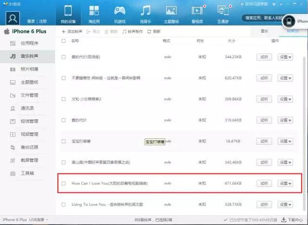Open 设置 dropdown for the 344.23KB row
The image size is (308, 225).
(285, 57)
